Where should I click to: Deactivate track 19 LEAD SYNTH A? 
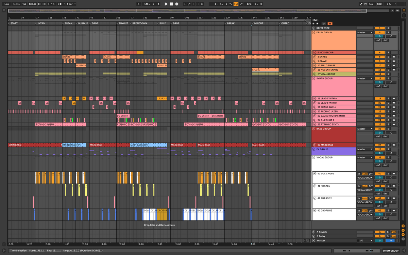tap(379, 99)
